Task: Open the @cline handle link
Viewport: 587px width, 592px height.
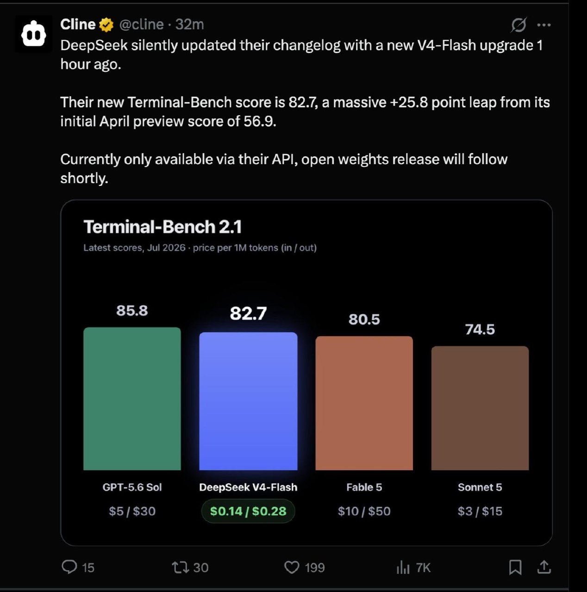Action: coord(142,25)
